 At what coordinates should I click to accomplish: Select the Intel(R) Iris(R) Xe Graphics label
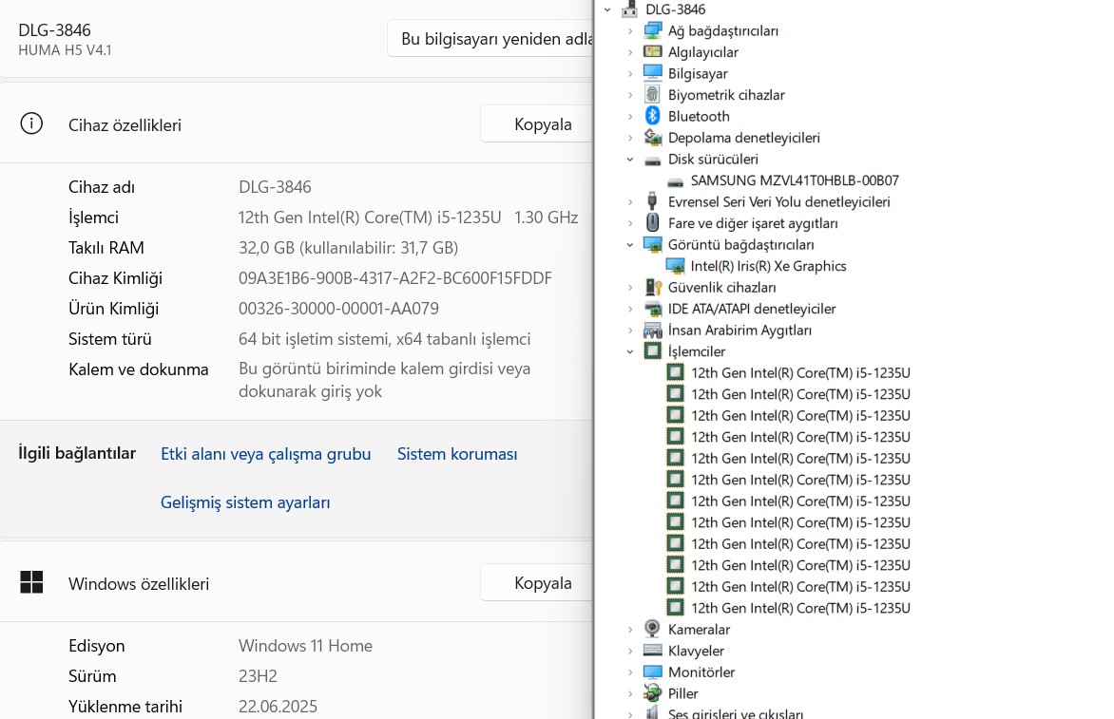[x=769, y=265]
